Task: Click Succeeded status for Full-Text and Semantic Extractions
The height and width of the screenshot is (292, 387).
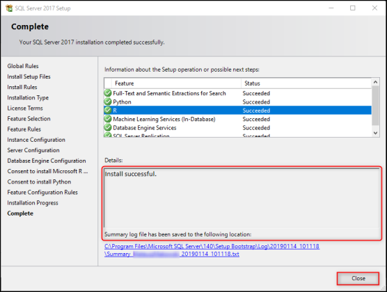Action: click(256, 93)
